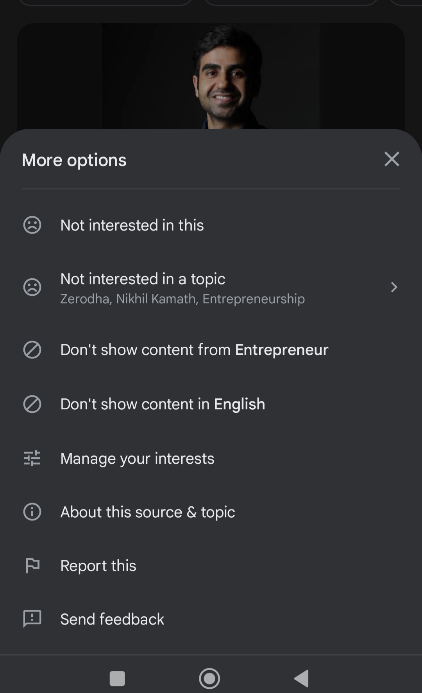Viewport: 422px width, 693px height.
Task: Close the More options sheet
Action: (392, 159)
